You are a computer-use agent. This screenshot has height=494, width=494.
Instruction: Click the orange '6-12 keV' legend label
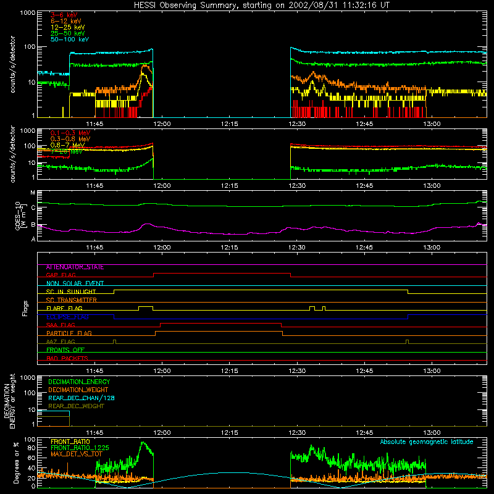point(66,21)
